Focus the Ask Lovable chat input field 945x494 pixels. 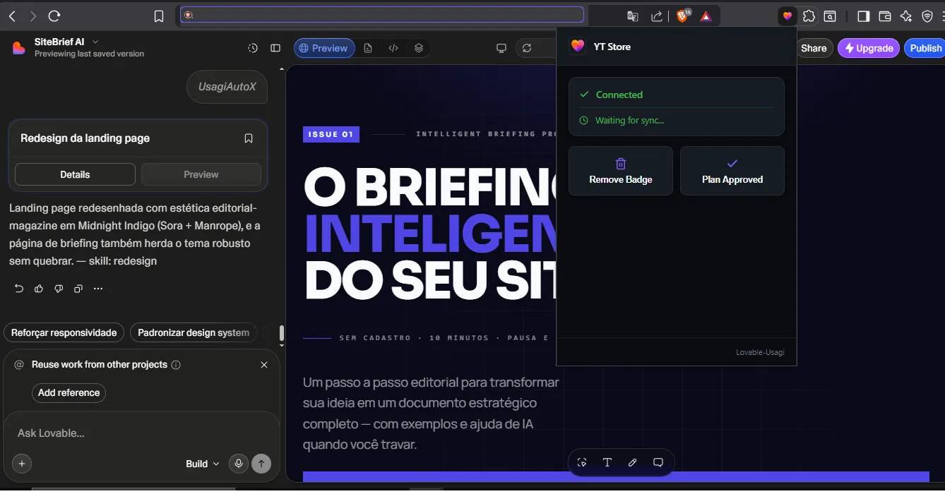141,433
